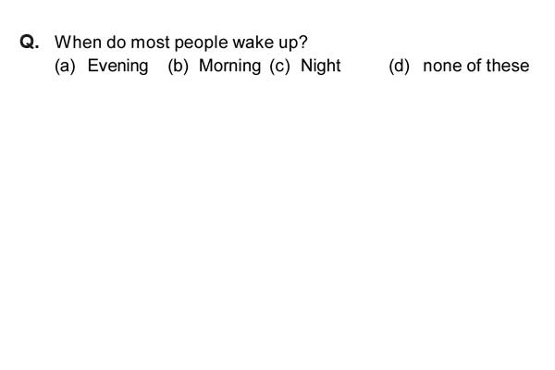Viewport: 555px width, 370px height.
Task: Select the Morning answer option
Action: (229, 67)
